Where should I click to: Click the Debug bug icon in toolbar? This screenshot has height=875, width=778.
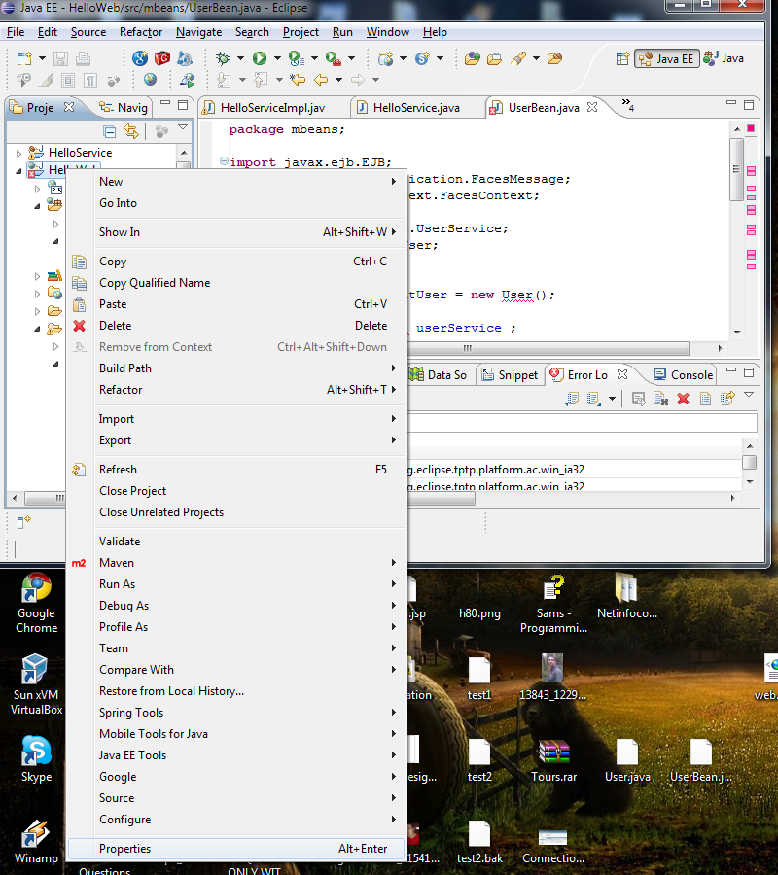click(x=223, y=58)
